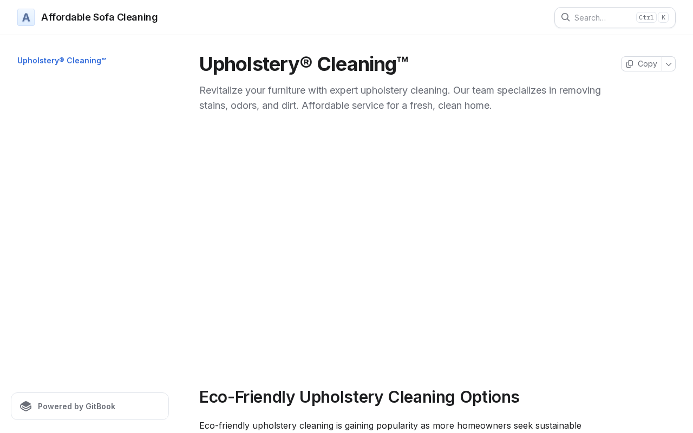Screen dimensions: 693x433
Task: Click the Upholstery® Cleaning™ main page heading
Action: coord(304,64)
